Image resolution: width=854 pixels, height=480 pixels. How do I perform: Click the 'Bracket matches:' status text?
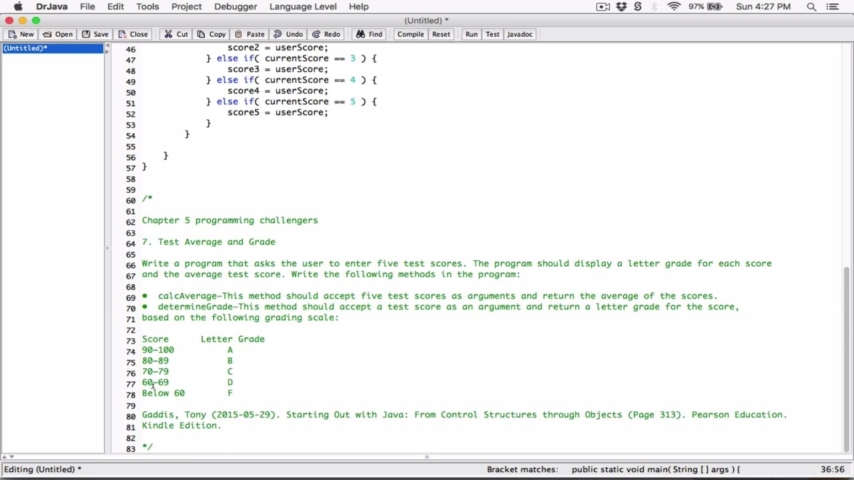click(x=522, y=469)
